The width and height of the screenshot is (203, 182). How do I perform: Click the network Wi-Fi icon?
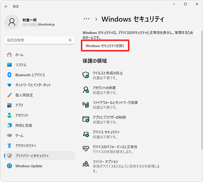point(9,85)
